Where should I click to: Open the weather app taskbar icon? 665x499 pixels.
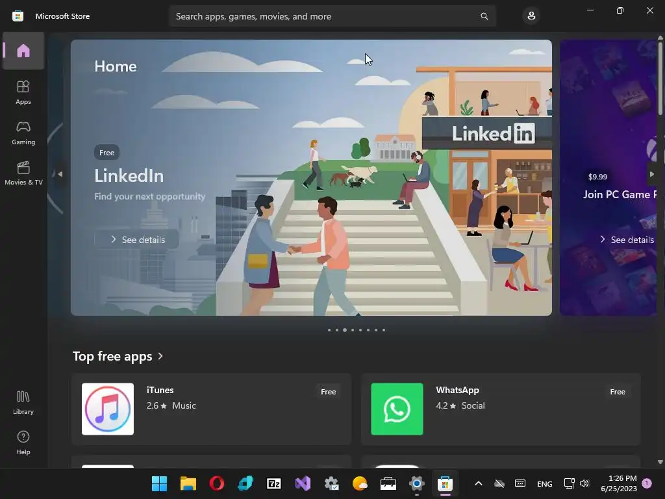coord(360,483)
